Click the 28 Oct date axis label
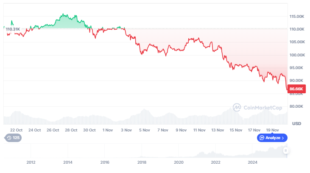Viewport: 310px width, 173px height. (71, 130)
